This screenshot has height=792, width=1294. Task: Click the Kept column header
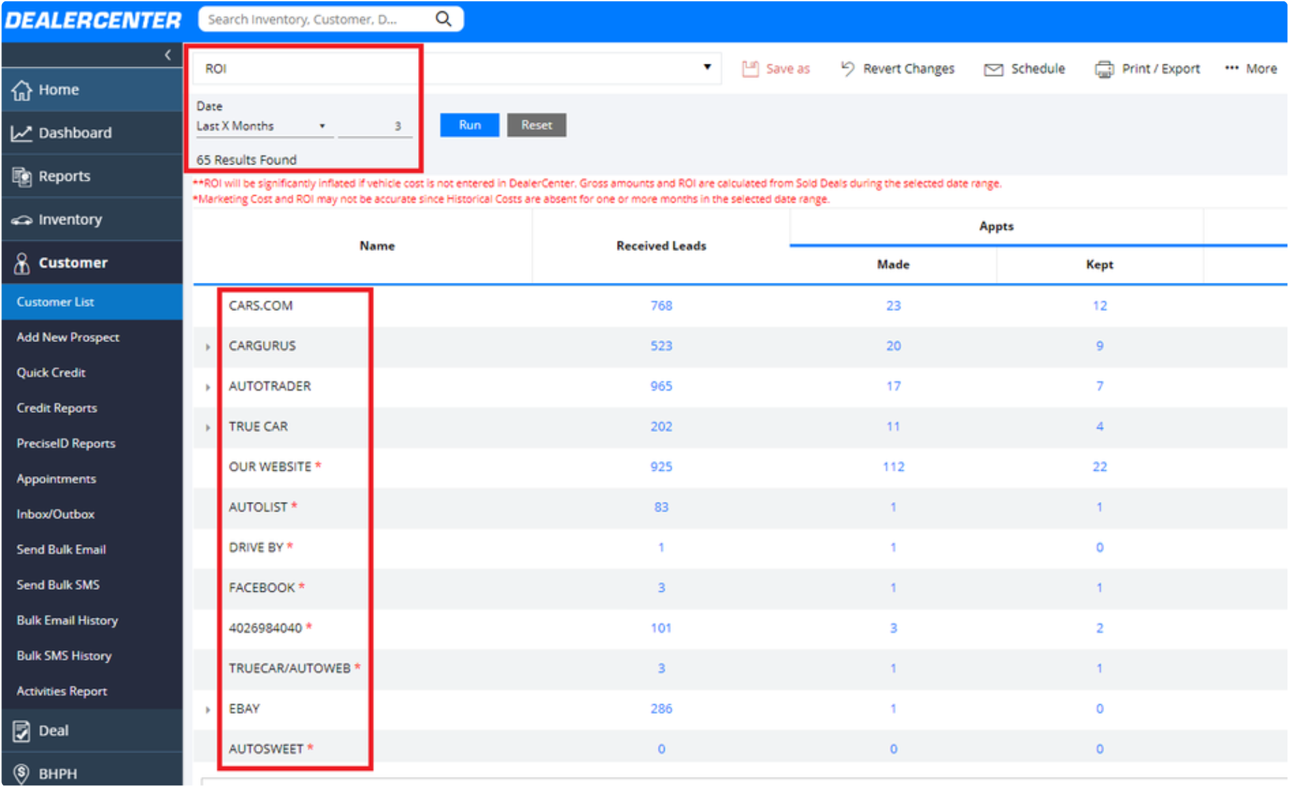click(x=1100, y=265)
